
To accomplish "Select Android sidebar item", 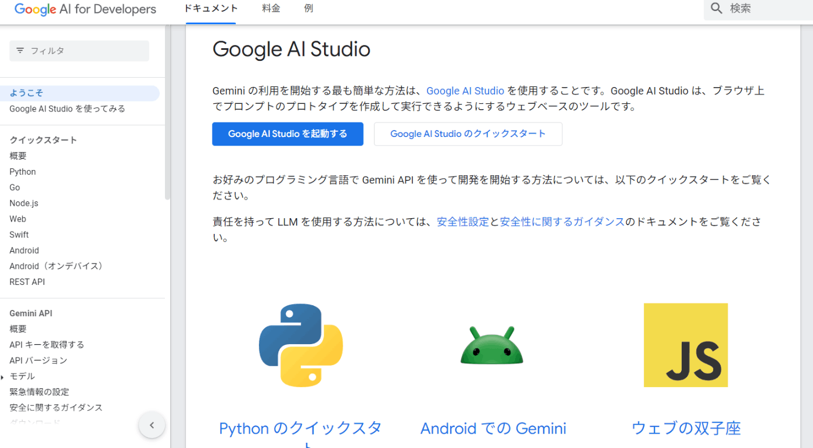I will click(x=24, y=250).
